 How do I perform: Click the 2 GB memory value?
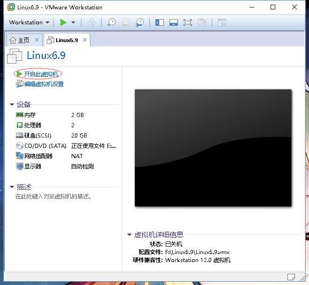[x=77, y=115]
